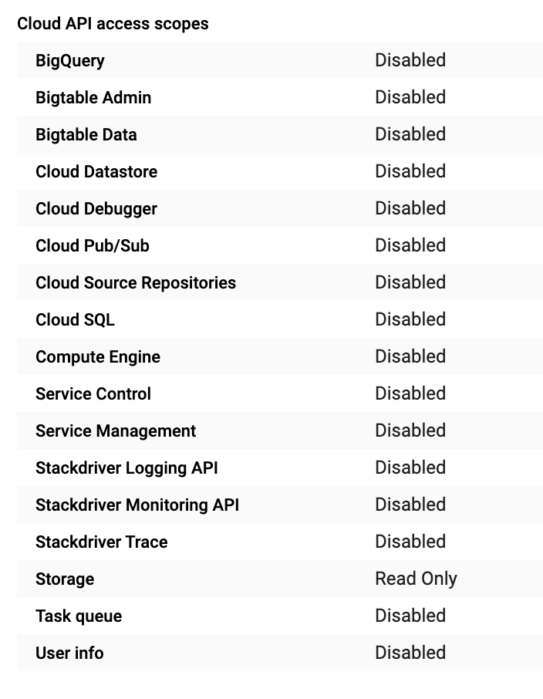Select the BigQuery scope label
This screenshot has width=543, height=699.
pyautogui.click(x=70, y=60)
